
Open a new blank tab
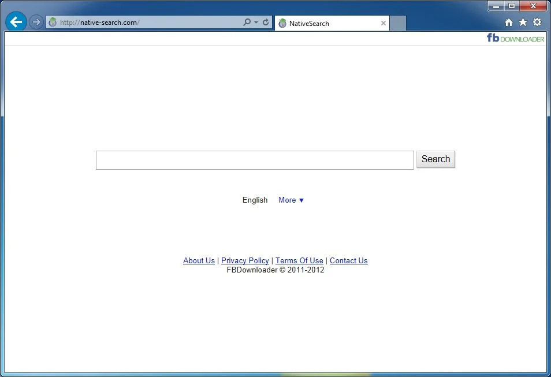(x=398, y=23)
